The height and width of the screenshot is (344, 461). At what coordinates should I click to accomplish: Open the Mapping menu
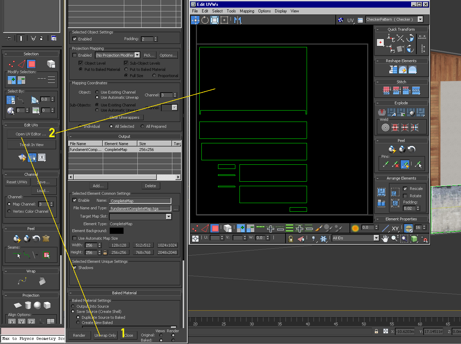[x=247, y=11]
